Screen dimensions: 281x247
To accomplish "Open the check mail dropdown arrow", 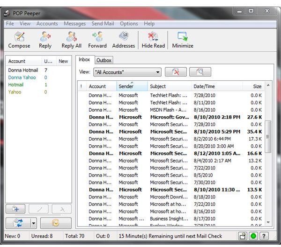I will [34, 223].
